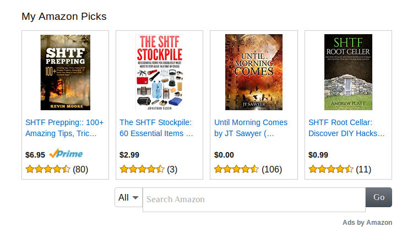Open the Ads by Amazon link
Image resolution: width=418 pixels, height=243 pixels.
tap(367, 223)
